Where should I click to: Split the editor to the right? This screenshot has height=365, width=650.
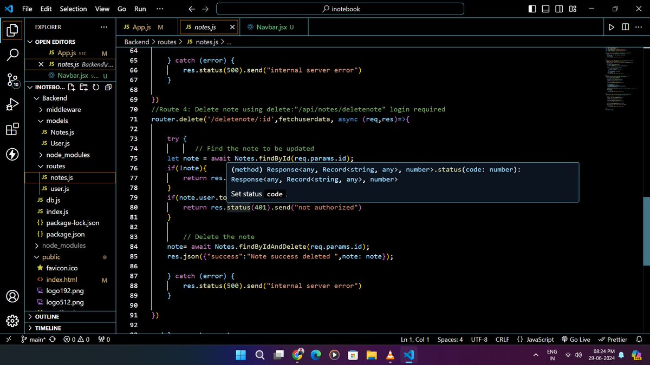click(x=625, y=27)
